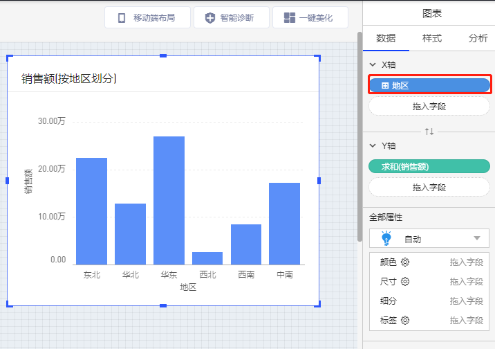Switch to the 分析 tab
Screen dimensions: 495x349
pyautogui.click(x=478, y=38)
